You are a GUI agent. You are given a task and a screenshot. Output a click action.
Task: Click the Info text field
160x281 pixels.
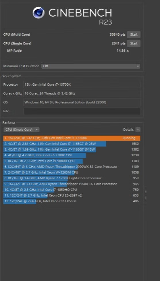82,111
